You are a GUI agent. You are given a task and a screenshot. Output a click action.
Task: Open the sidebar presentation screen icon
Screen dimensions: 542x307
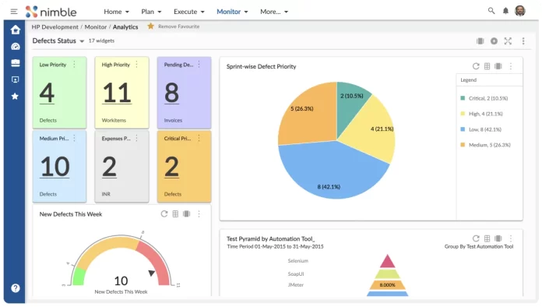tap(16, 79)
